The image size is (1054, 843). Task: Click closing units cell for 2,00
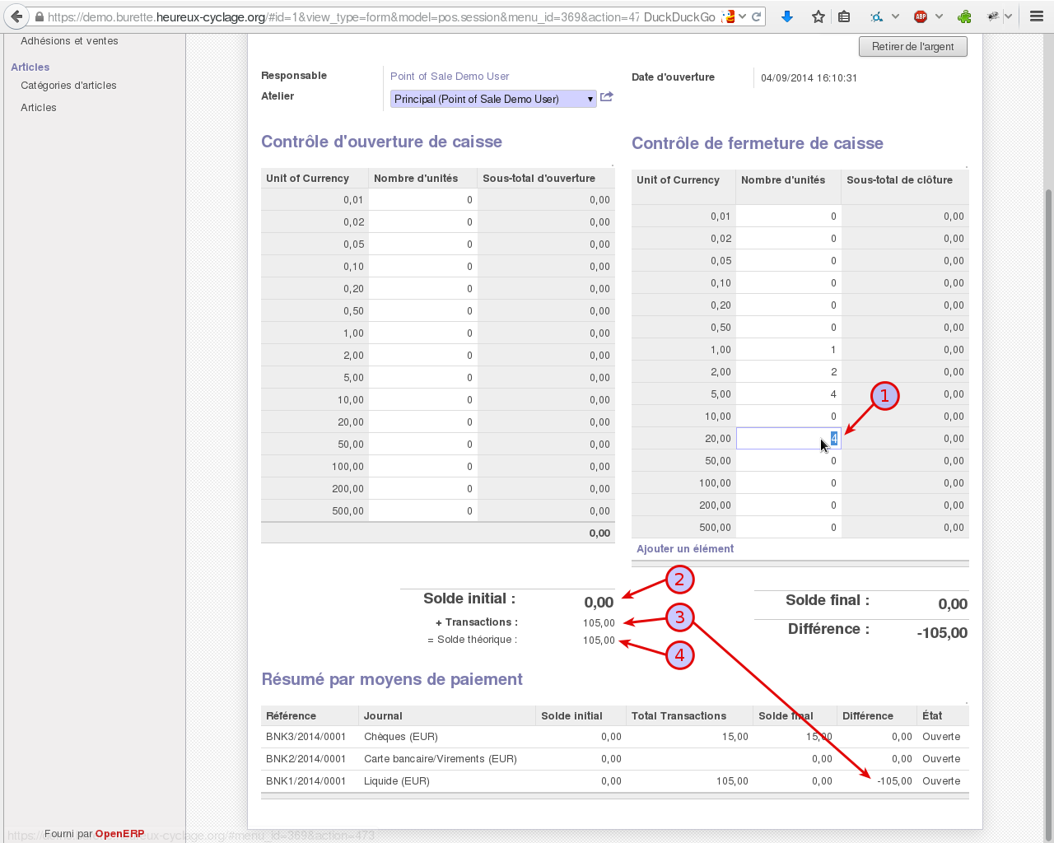(x=788, y=372)
